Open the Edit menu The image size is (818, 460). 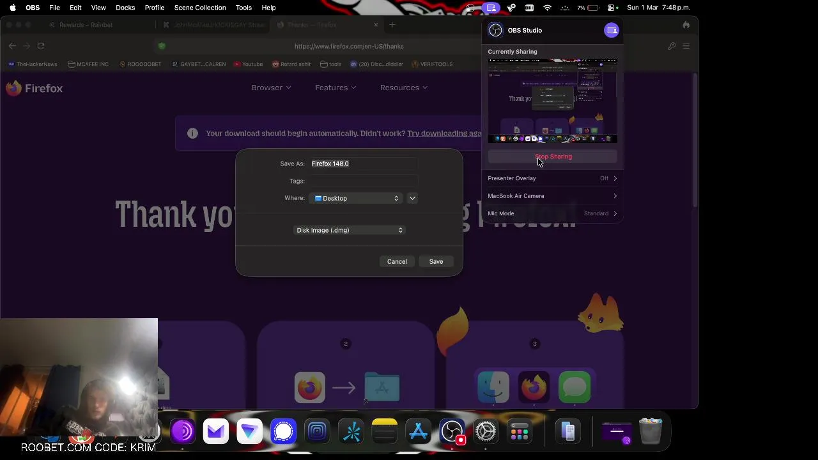[75, 8]
